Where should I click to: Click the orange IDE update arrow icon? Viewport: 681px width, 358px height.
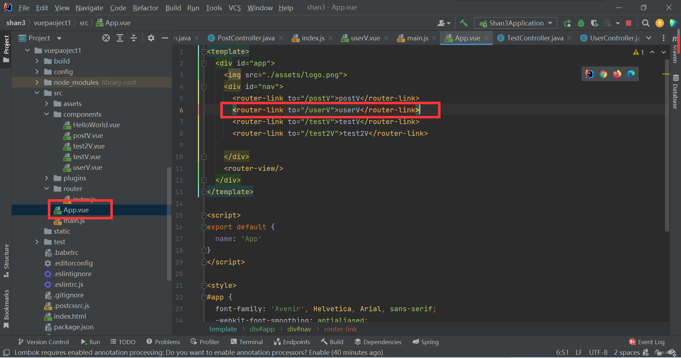(660, 23)
